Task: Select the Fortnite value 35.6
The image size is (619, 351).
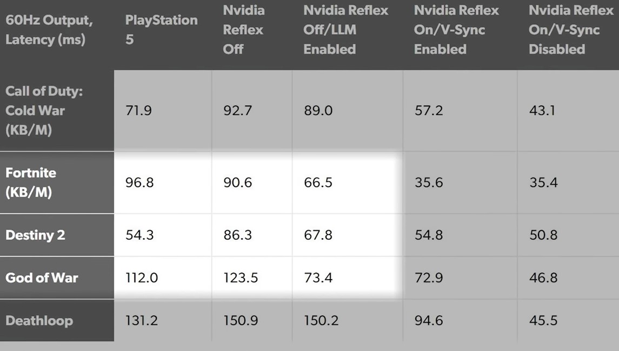Action: [x=428, y=183]
